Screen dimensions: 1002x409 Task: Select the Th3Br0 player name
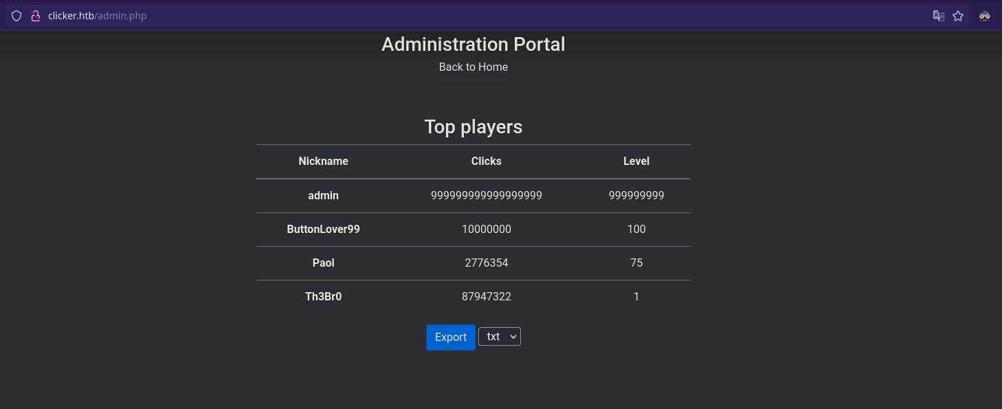[323, 296]
